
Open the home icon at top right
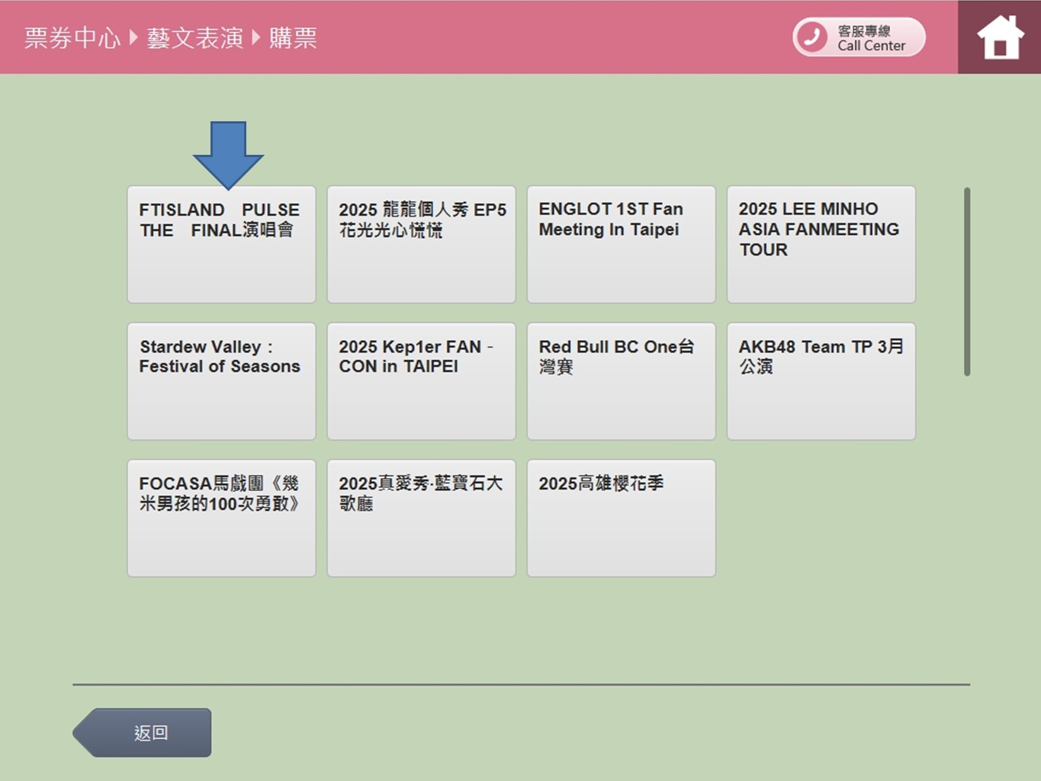pos(999,36)
